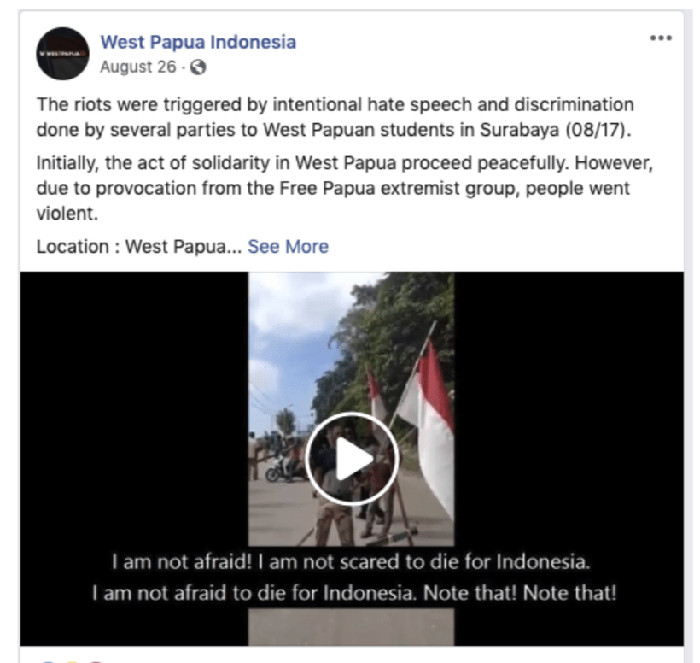Open the three-dot post options menu
Image resolution: width=700 pixels, height=663 pixels.
click(x=661, y=38)
